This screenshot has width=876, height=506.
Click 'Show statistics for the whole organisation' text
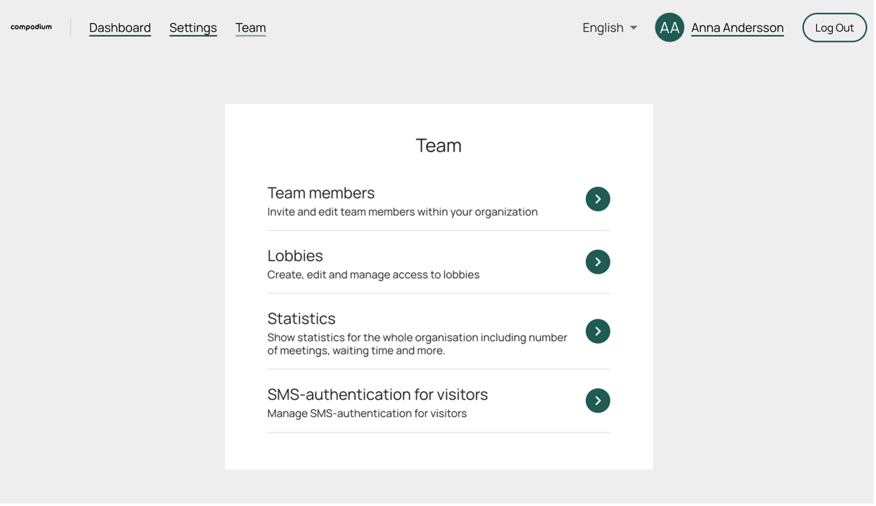click(418, 345)
